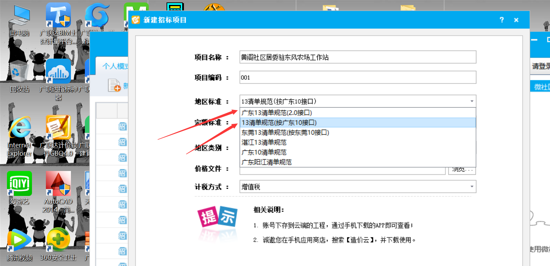Choose 广东13清单规范(2.0接口) from the list

click(x=358, y=113)
